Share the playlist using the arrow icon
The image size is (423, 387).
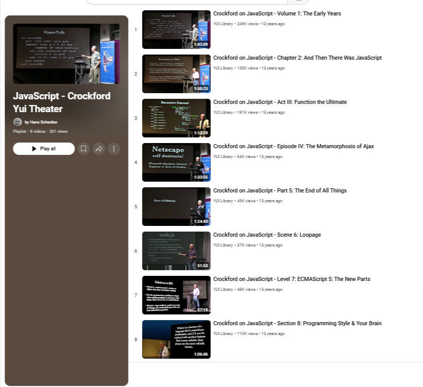point(99,149)
